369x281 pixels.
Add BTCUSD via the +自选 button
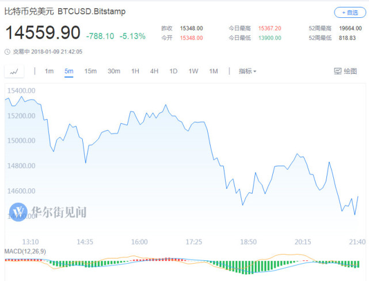tap(349, 13)
